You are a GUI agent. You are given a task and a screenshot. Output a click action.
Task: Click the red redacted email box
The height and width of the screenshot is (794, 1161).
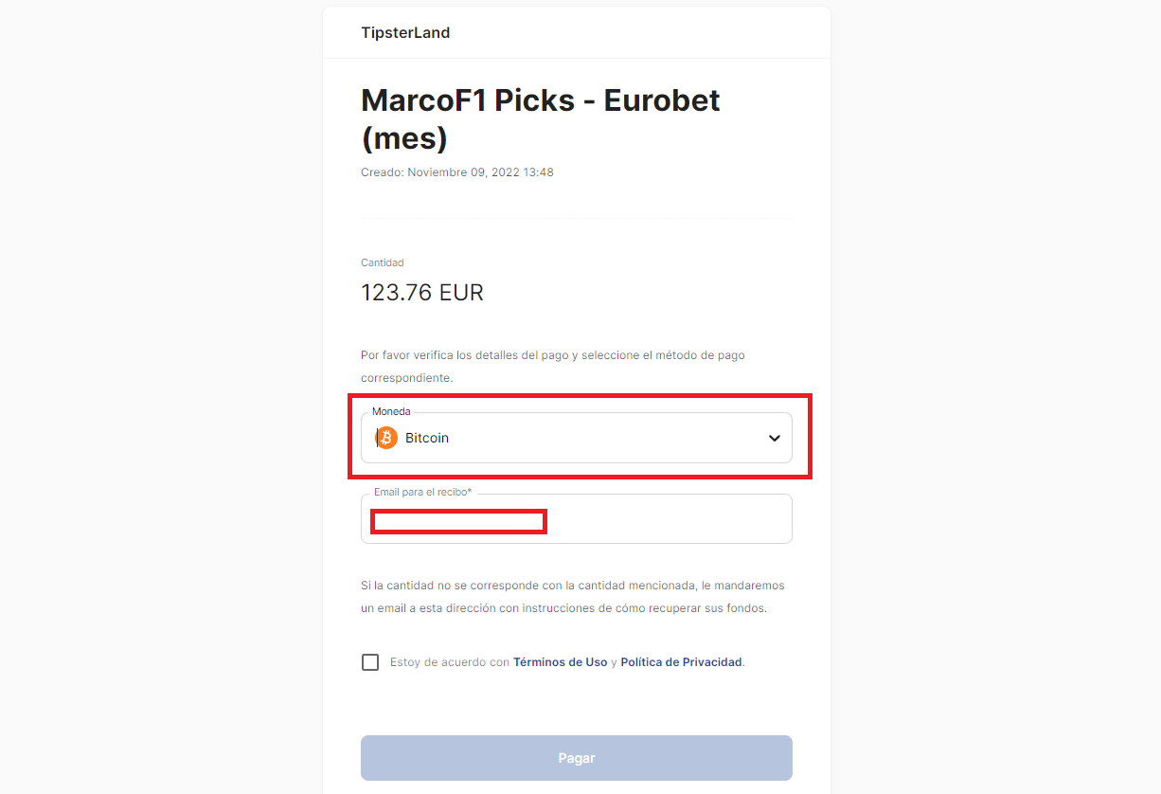point(458,521)
